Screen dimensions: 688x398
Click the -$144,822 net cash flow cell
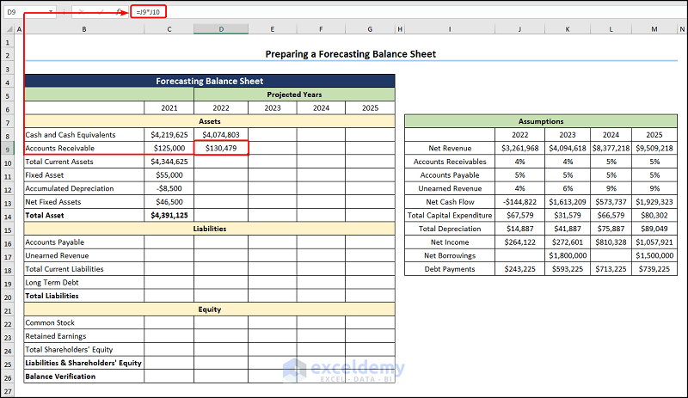click(519, 202)
